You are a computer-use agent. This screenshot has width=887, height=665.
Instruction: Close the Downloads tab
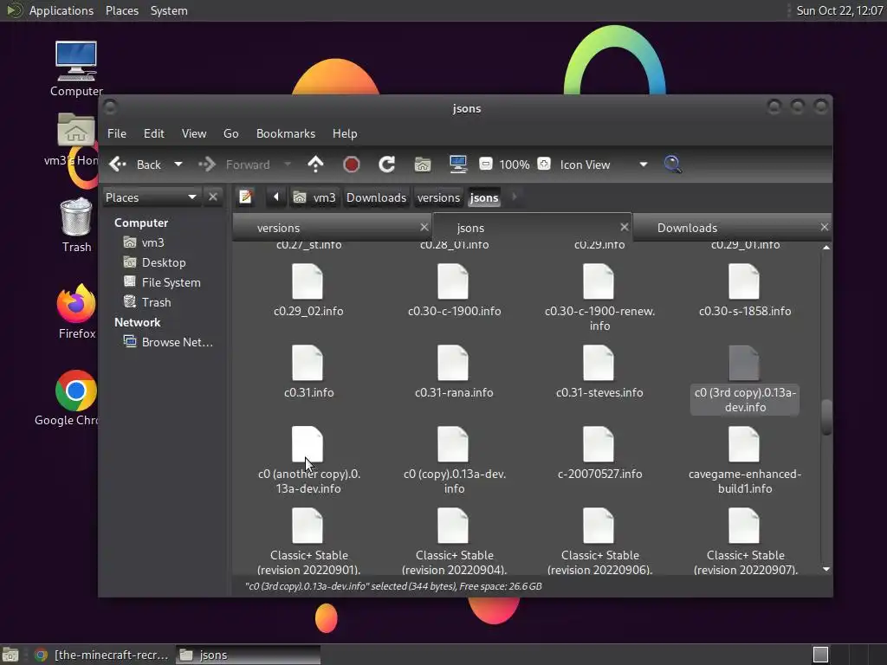point(825,227)
